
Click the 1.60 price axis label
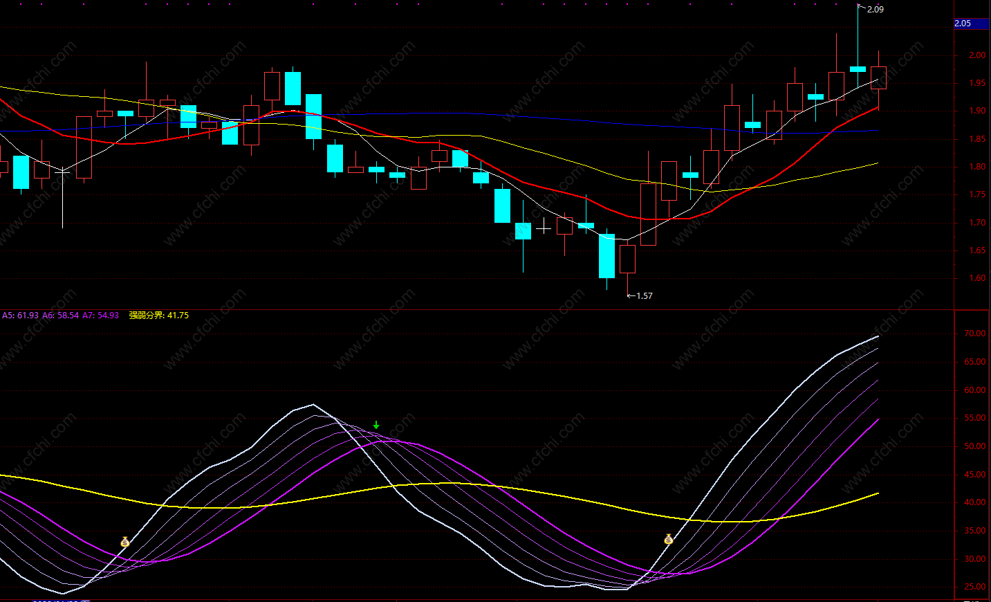[977, 278]
